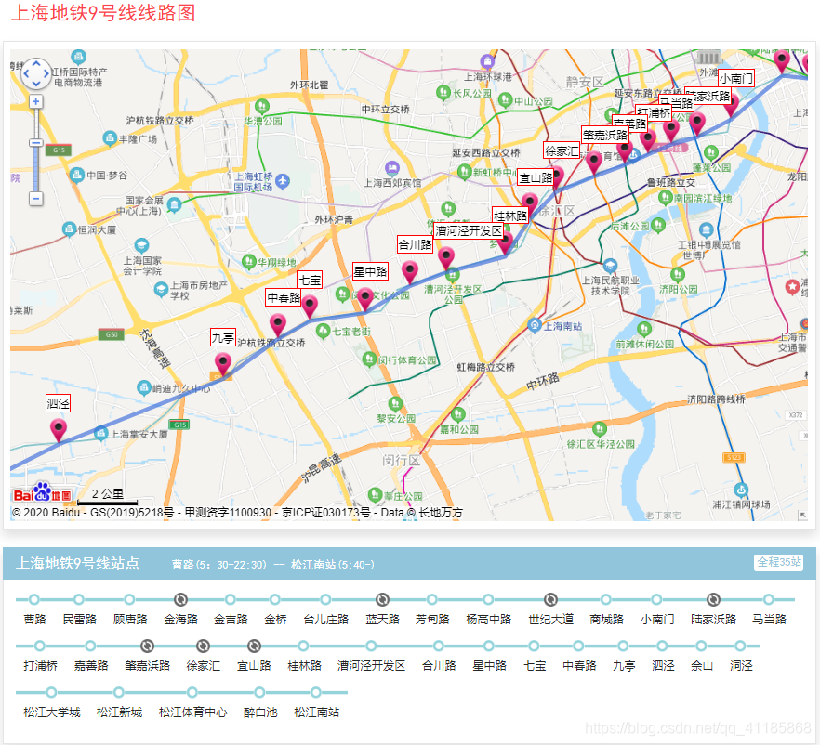Click the map zoom slider handle
The width and height of the screenshot is (820, 745).
tap(35, 143)
